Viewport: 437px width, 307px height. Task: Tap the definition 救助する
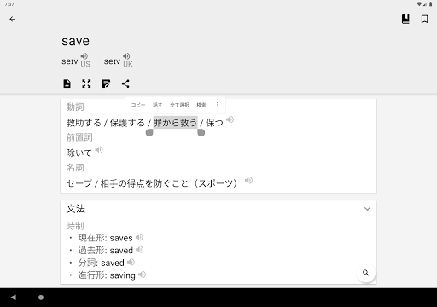(84, 123)
